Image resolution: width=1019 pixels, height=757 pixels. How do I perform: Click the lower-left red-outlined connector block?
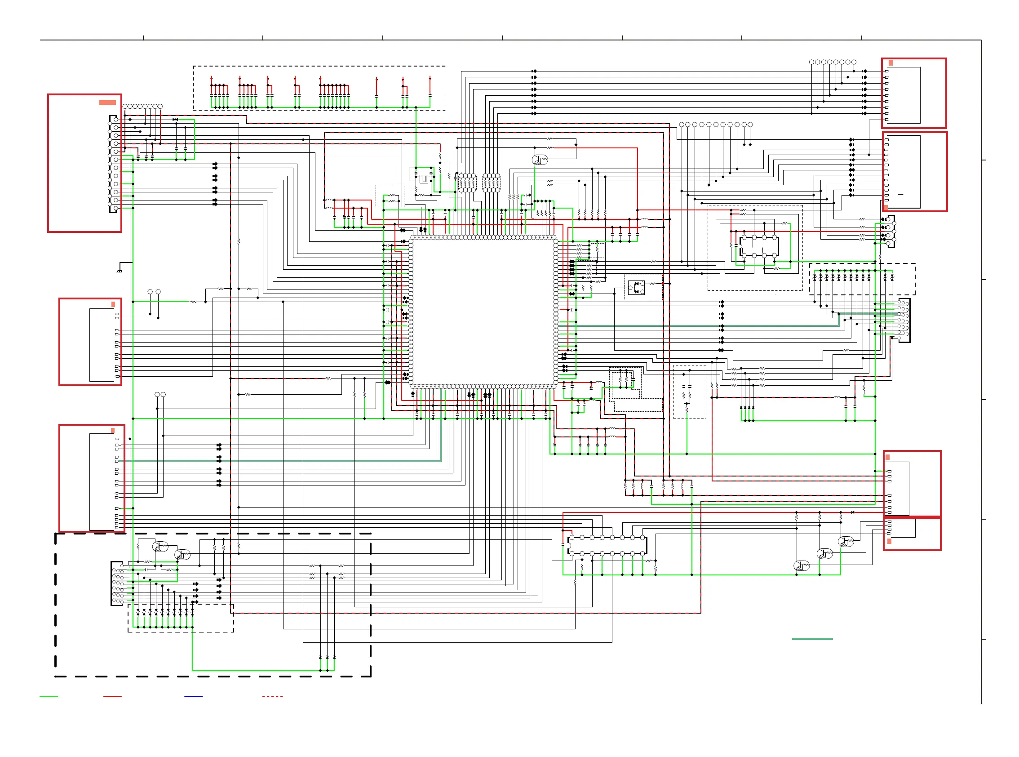click(x=92, y=478)
